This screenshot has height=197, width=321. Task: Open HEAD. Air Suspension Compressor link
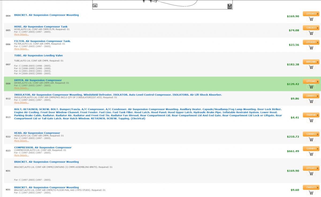tap(37, 133)
